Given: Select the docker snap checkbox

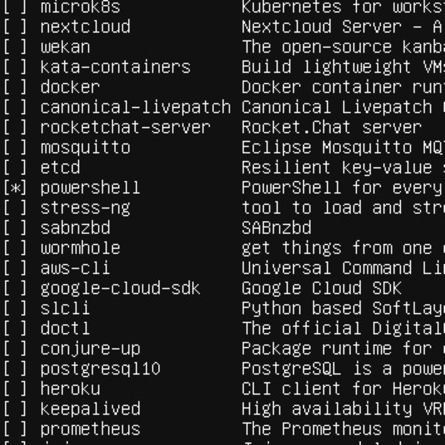Looking at the screenshot, I should [x=15, y=87].
